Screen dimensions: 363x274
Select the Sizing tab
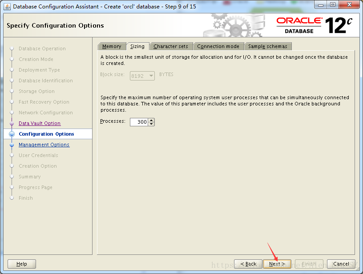point(137,46)
